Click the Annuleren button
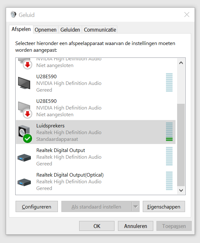 point(135,226)
